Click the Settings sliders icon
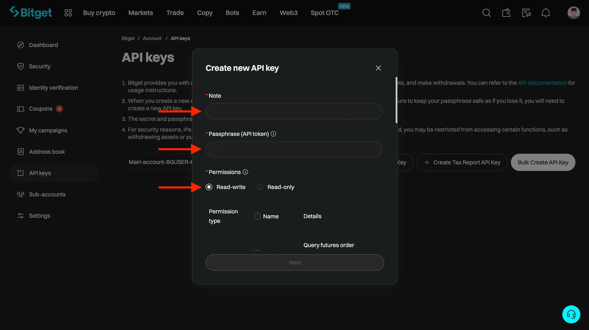589x330 pixels. click(x=20, y=216)
